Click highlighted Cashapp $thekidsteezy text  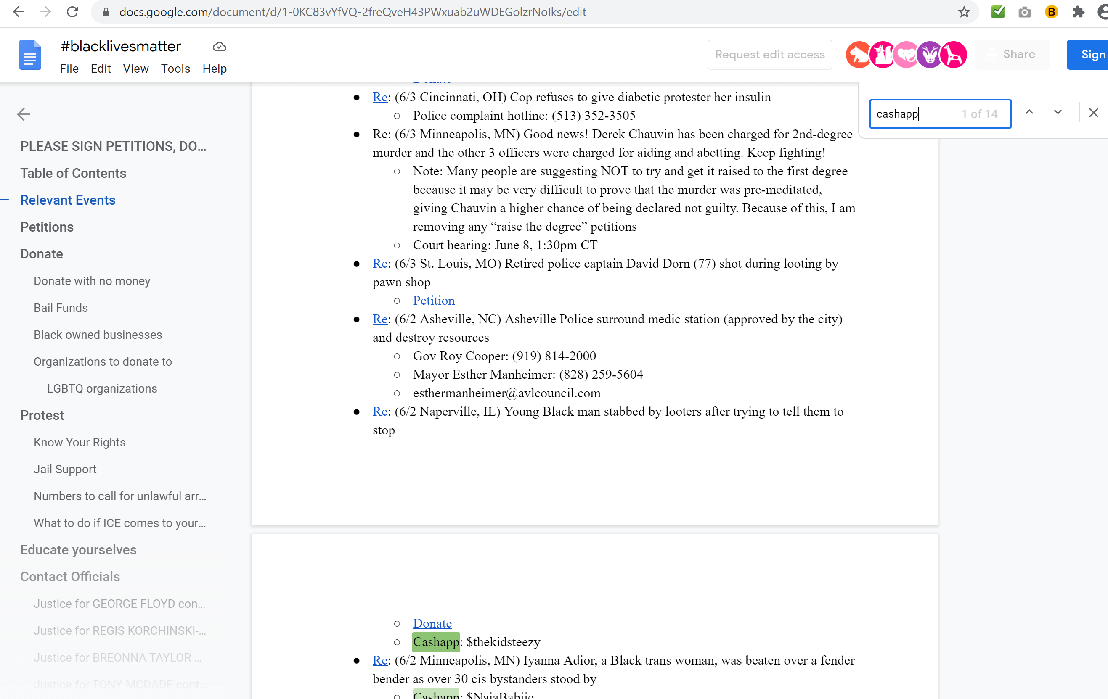coord(476,641)
